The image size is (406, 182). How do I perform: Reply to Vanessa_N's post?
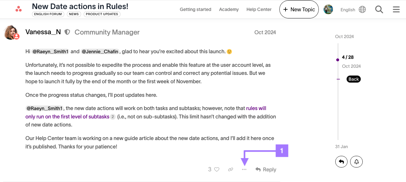266,169
